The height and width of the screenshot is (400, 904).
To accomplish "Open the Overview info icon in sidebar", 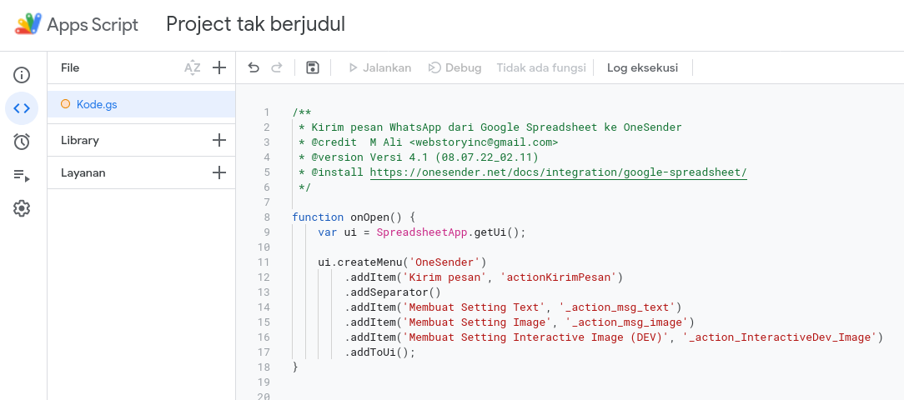I will tap(22, 75).
